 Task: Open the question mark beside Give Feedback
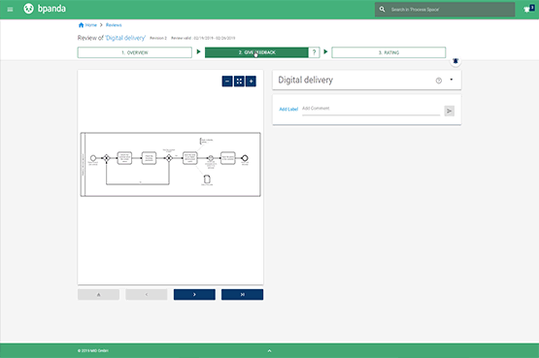[x=315, y=52]
